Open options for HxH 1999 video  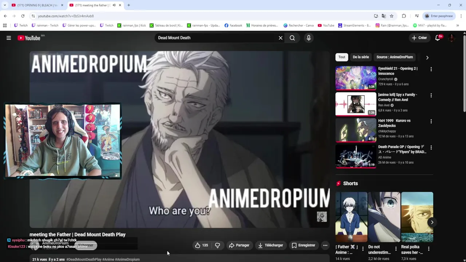(x=431, y=122)
